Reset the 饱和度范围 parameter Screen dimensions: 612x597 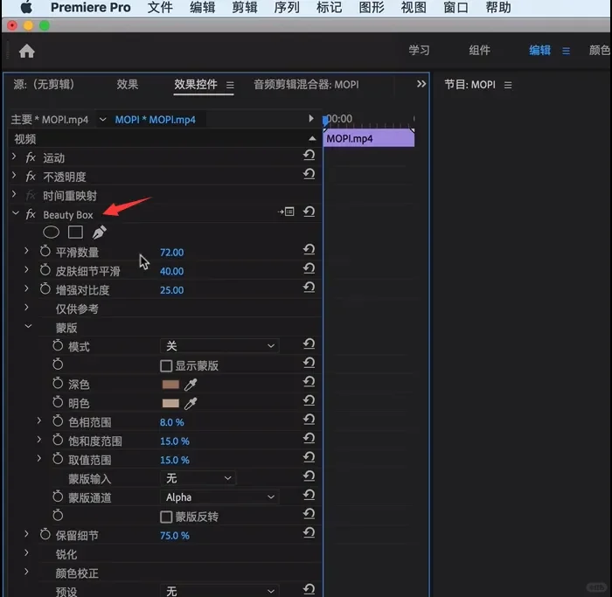tap(309, 439)
